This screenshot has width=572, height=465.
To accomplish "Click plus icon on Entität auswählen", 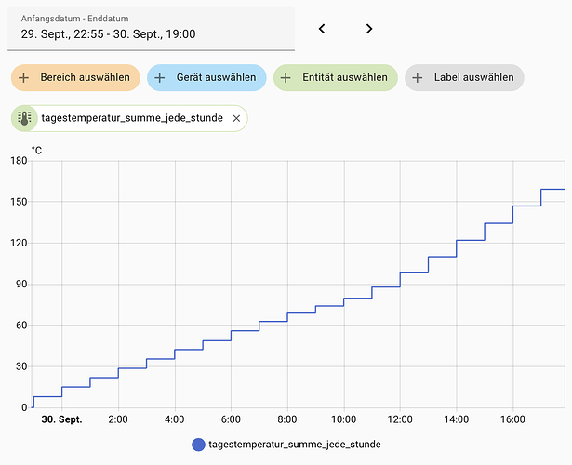I will [x=286, y=78].
